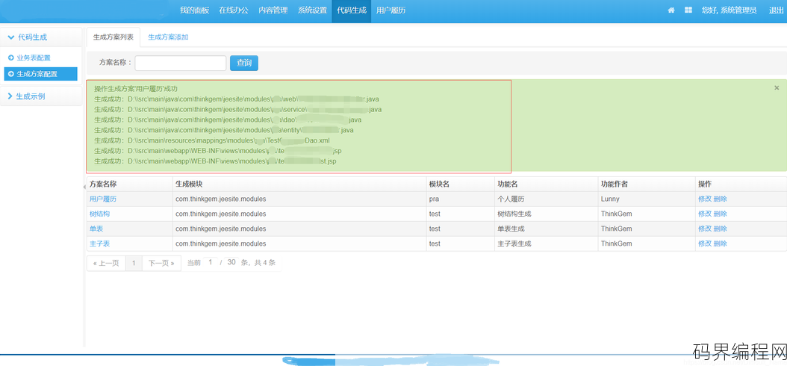Click the 功能作者 column header
The width and height of the screenshot is (787, 366).
pyautogui.click(x=647, y=184)
